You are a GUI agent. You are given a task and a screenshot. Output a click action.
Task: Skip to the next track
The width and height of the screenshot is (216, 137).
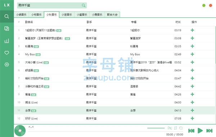(209, 131)
